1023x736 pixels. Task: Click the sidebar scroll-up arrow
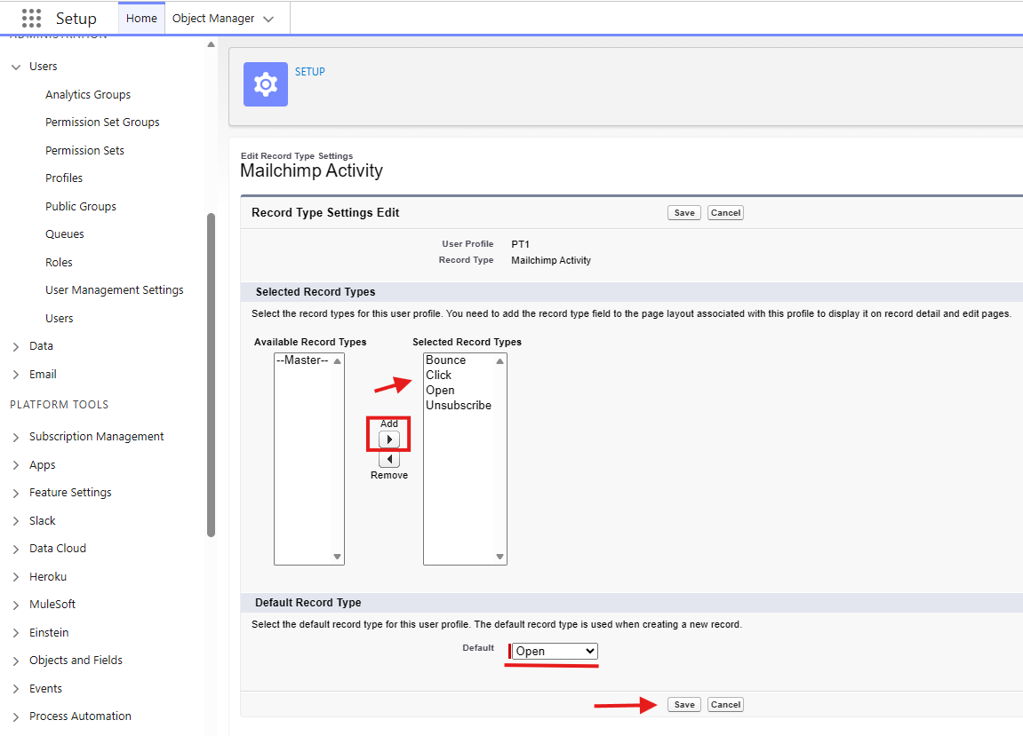point(211,45)
